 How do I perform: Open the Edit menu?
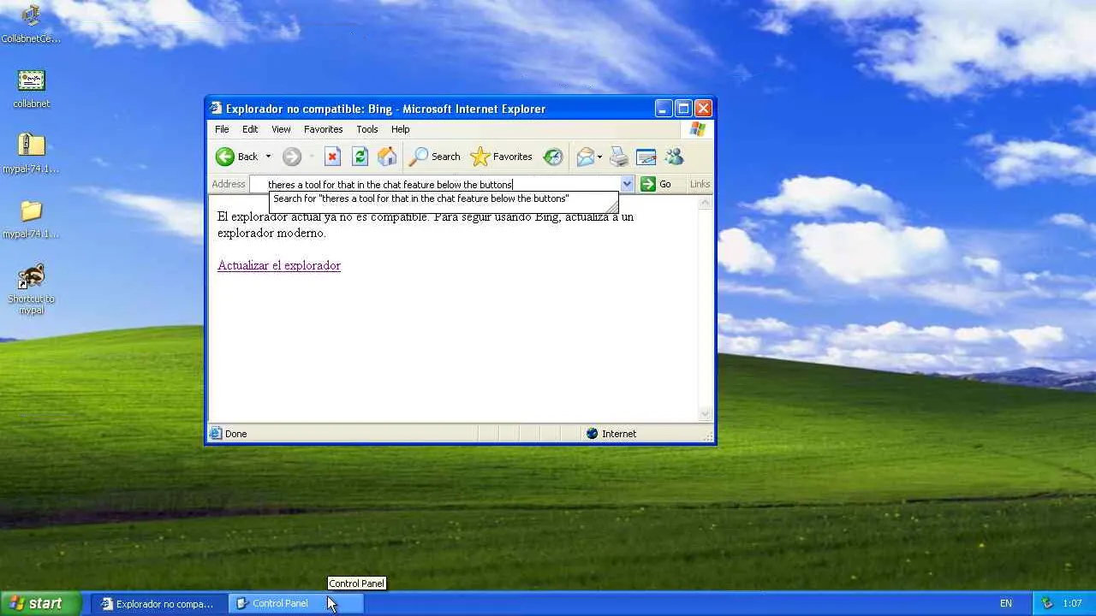250,129
